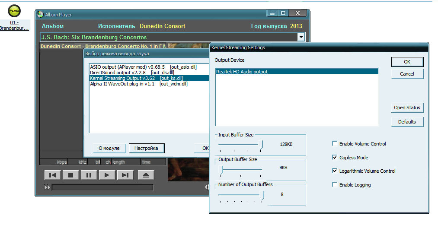438x228 pixels.
Task: Minimize the Album Player window
Action: coord(272,13)
